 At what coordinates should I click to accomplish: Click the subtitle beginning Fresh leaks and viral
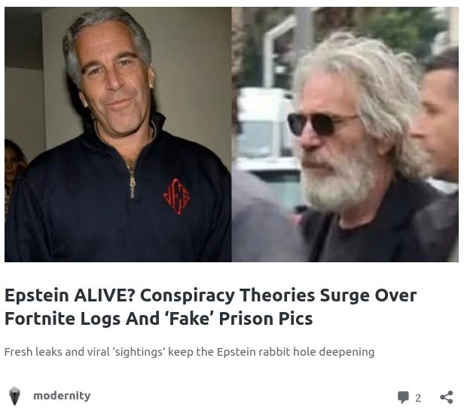[189, 352]
